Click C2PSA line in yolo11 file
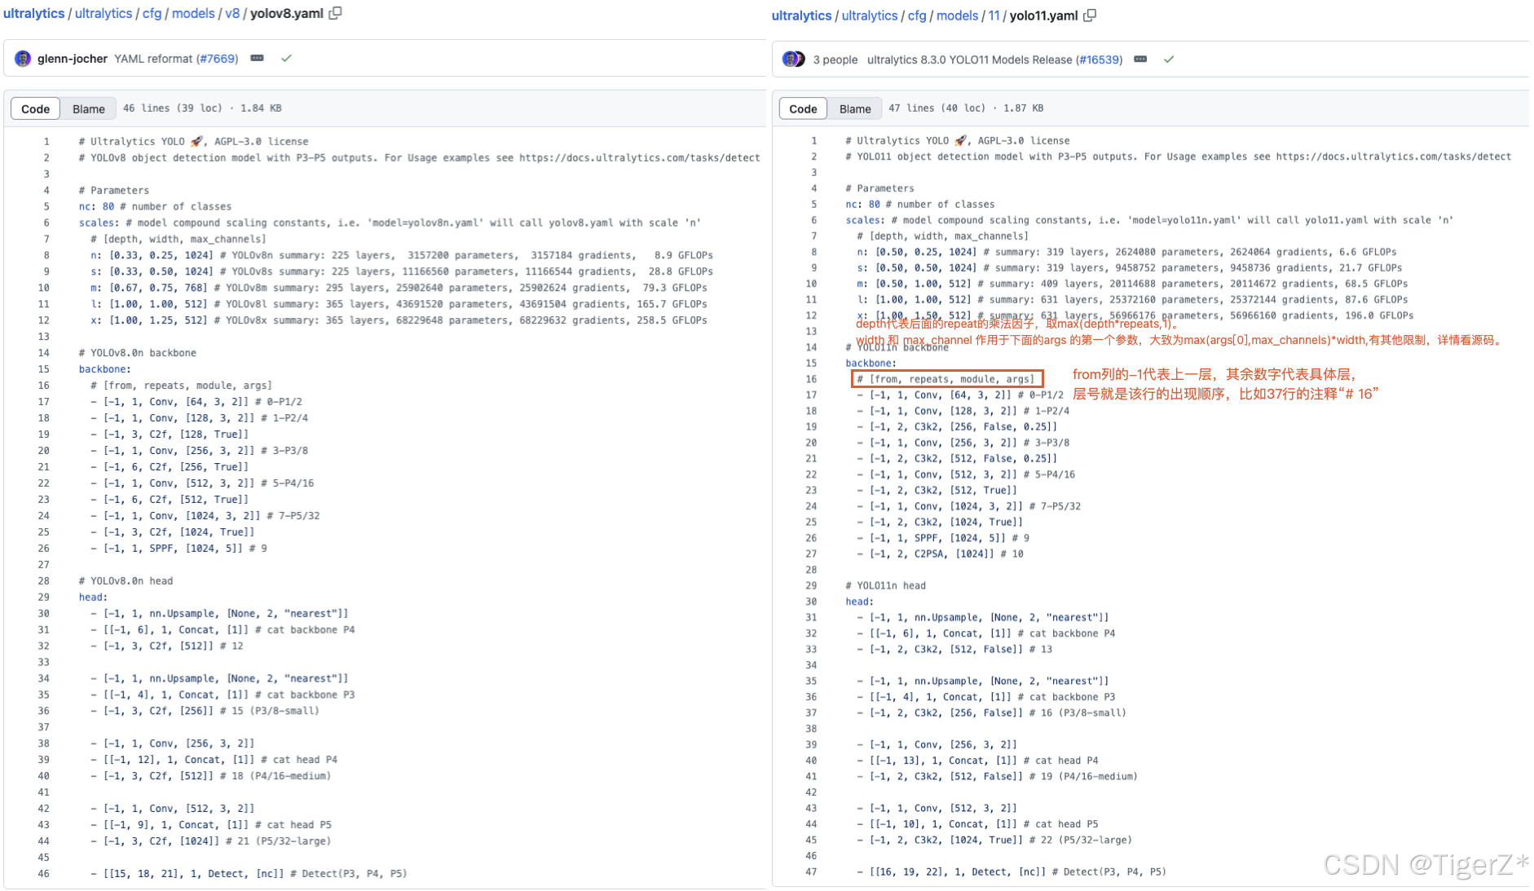The image size is (1534, 891). (940, 554)
